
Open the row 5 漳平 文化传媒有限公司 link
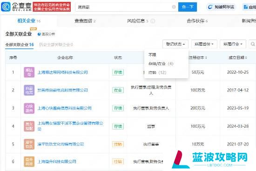point(61,144)
